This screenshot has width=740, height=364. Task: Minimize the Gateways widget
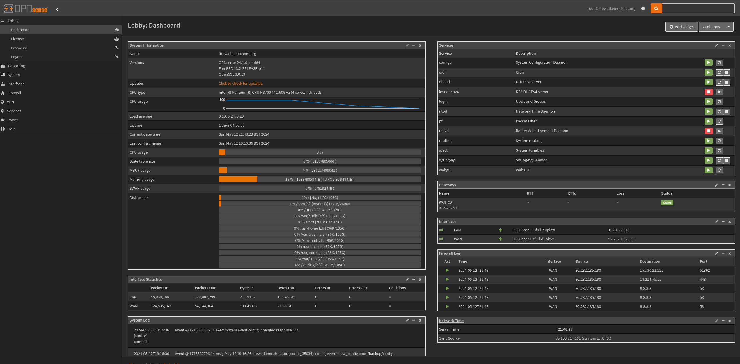[x=723, y=185]
